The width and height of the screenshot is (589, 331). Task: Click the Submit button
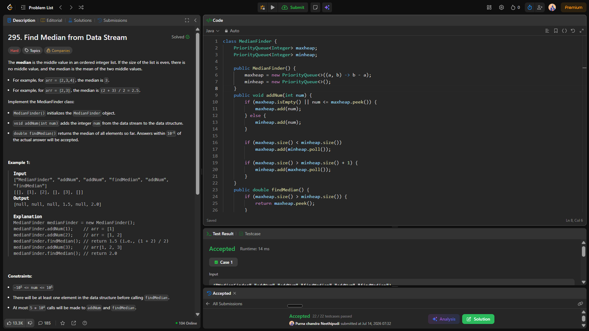tap(293, 7)
